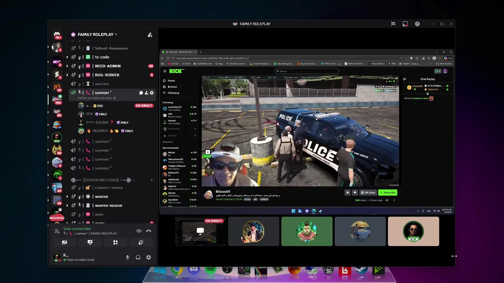Open the direct messages Discord icon

tap(57, 35)
